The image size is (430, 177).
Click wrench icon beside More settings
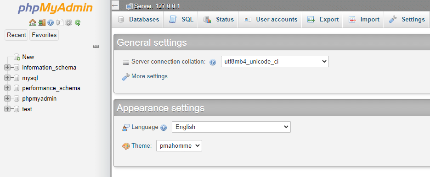tap(125, 77)
